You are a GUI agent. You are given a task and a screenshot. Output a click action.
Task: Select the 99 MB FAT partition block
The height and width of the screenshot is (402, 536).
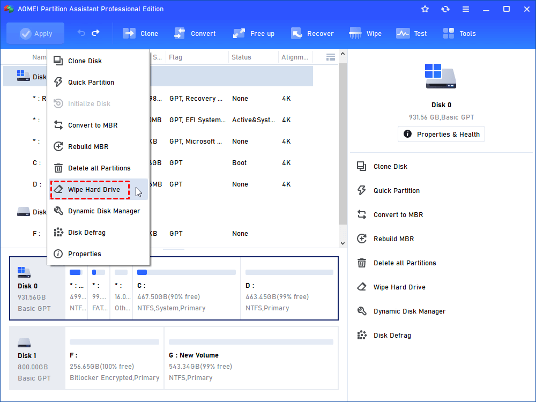[x=99, y=288]
